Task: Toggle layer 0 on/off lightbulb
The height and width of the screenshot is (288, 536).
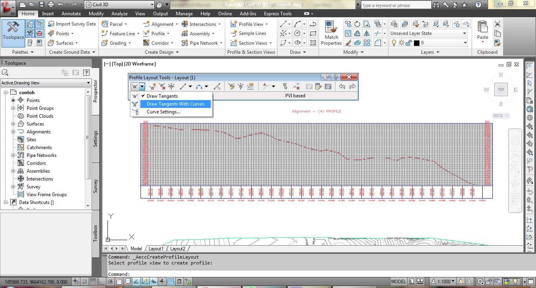Action: pyautogui.click(x=394, y=43)
